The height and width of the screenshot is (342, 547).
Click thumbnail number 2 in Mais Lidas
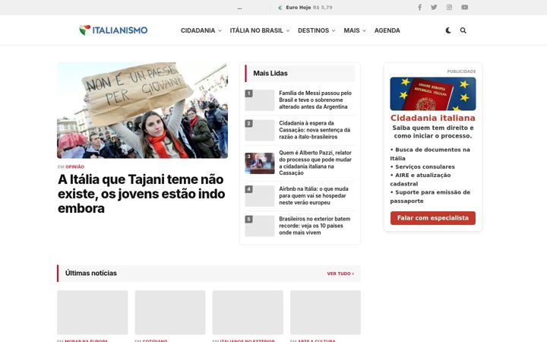click(260, 130)
